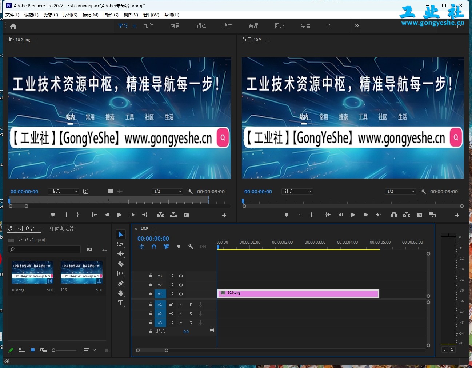Open Source panel menu
472x368 pixels.
[36, 40]
